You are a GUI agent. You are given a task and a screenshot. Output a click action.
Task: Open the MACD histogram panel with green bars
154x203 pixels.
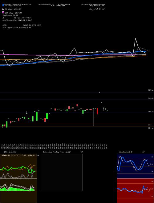coord(18,191)
